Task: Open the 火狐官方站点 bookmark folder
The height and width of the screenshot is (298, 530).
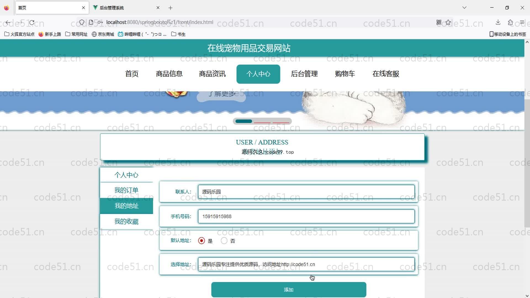Action: click(20, 34)
